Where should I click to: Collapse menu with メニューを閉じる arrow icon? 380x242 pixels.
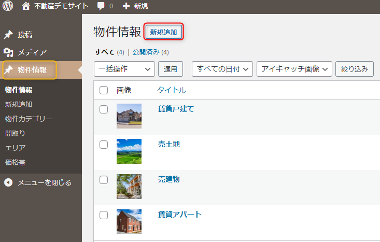[x=8, y=182]
